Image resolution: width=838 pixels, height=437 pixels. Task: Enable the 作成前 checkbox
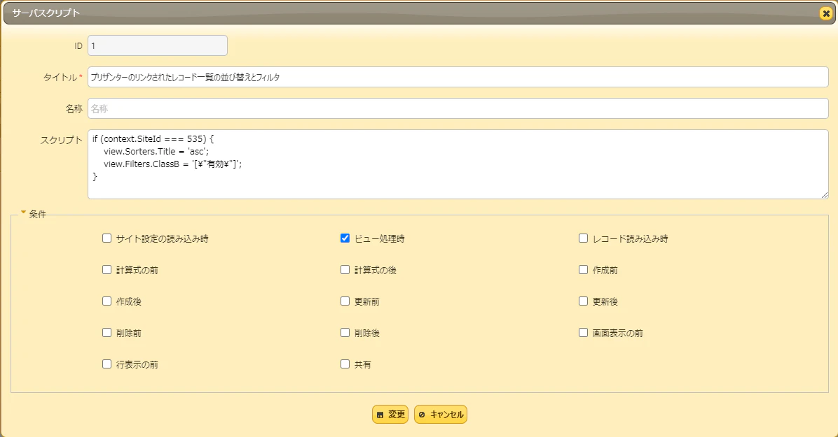[x=583, y=270]
